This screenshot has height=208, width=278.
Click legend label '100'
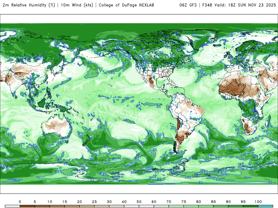click(258, 202)
